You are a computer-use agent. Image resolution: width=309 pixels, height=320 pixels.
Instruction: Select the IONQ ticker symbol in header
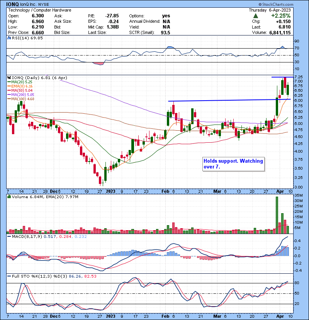click(x=12, y=4)
